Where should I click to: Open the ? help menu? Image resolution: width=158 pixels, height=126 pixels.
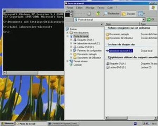pos(116,8)
